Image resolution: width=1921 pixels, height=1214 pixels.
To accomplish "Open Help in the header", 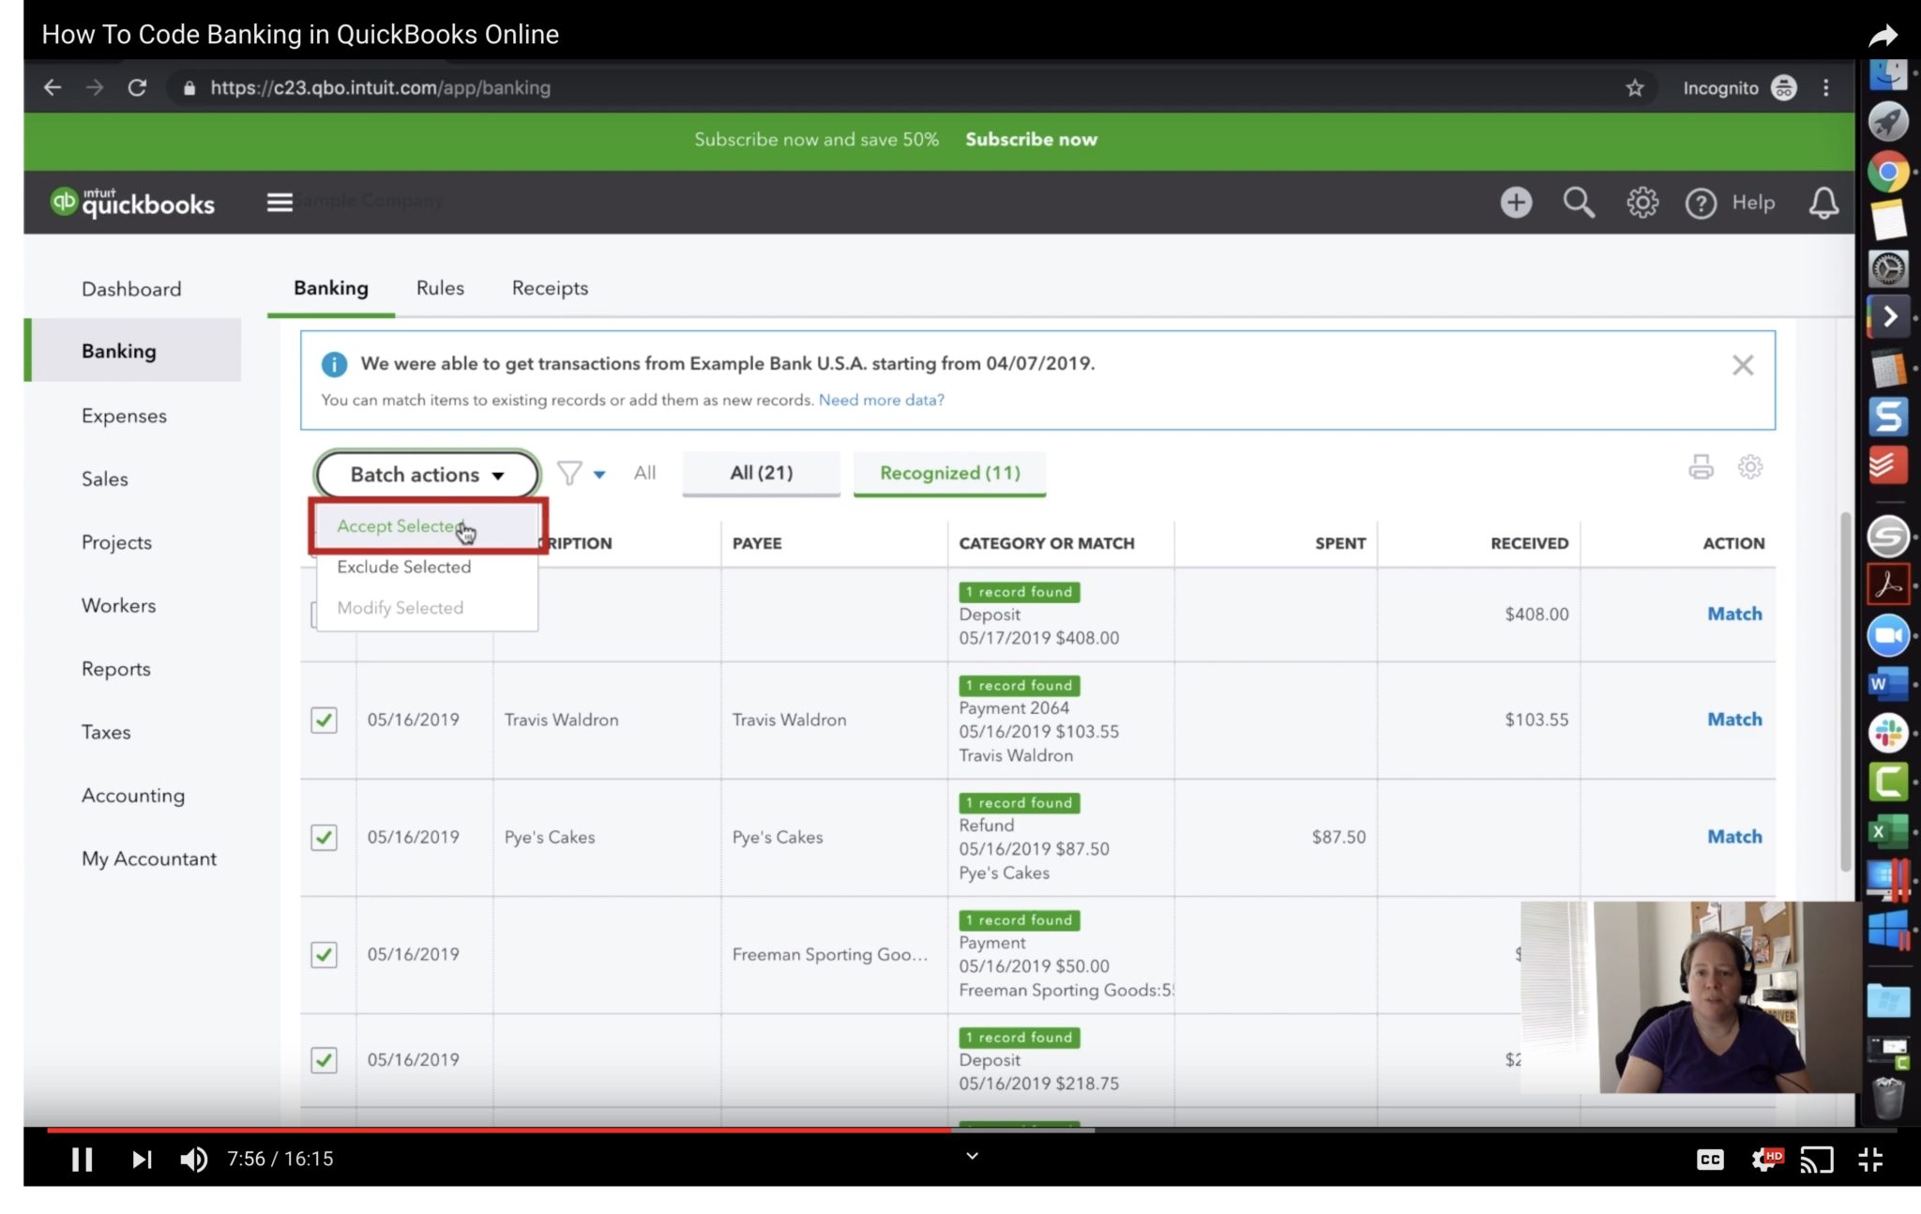I will (x=1731, y=202).
